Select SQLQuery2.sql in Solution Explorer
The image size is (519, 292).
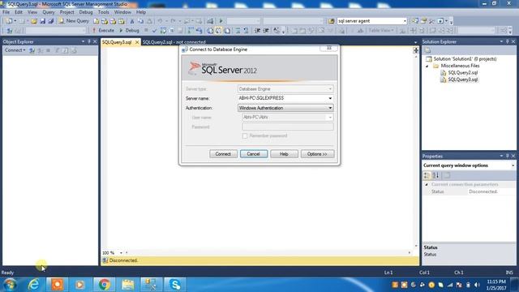coord(463,73)
